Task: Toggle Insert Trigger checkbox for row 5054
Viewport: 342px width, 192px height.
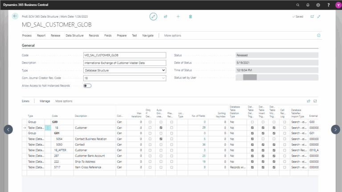Action: (x=263, y=139)
